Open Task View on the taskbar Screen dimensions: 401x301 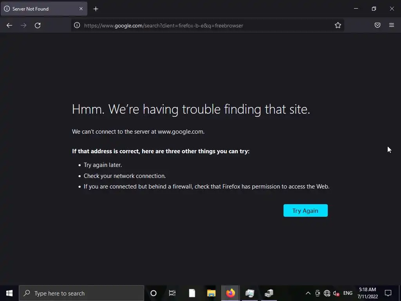(172, 293)
